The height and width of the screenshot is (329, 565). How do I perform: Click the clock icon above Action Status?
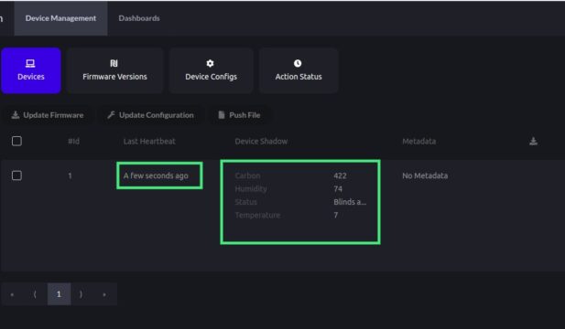298,63
